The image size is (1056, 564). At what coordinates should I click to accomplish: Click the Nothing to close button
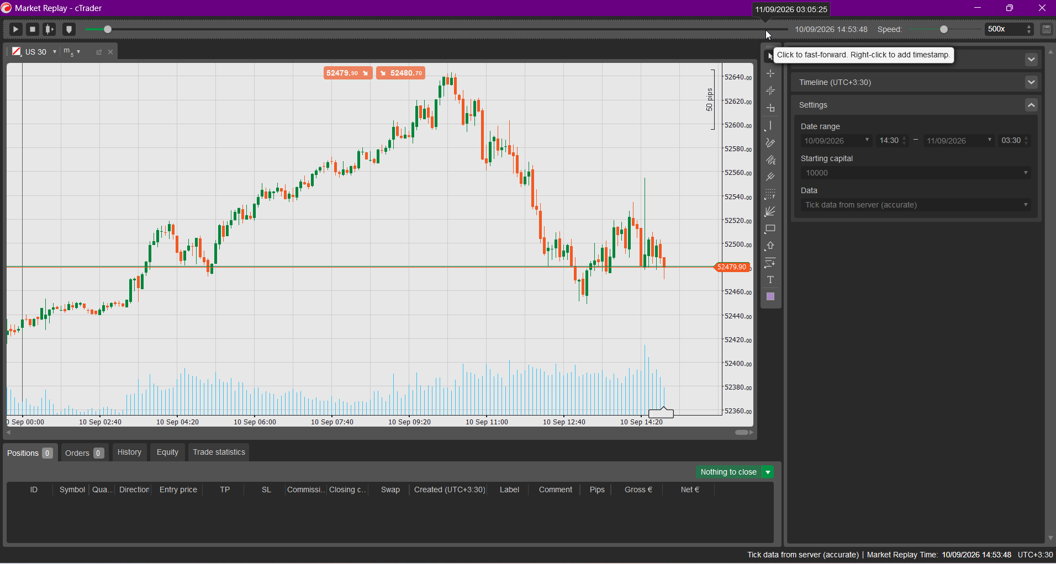point(728,472)
